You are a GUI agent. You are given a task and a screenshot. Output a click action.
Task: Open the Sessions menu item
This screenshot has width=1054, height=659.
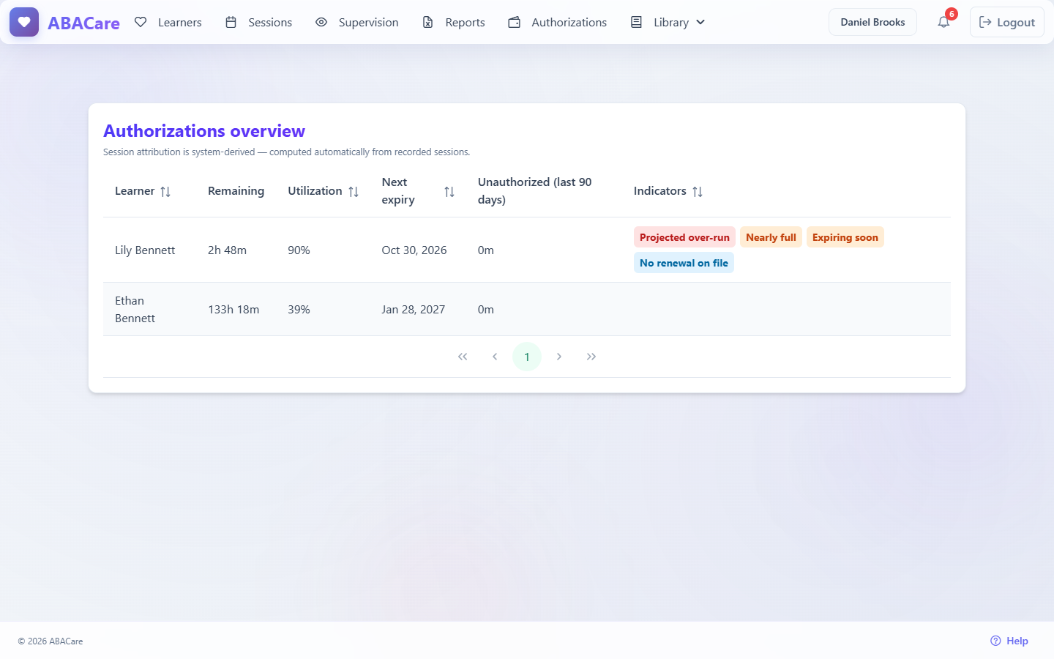(x=258, y=22)
